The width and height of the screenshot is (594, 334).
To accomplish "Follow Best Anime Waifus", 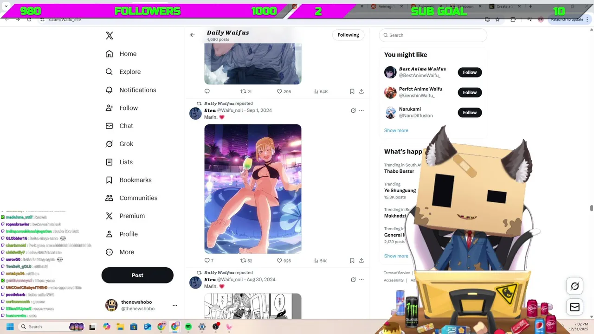I will (470, 72).
